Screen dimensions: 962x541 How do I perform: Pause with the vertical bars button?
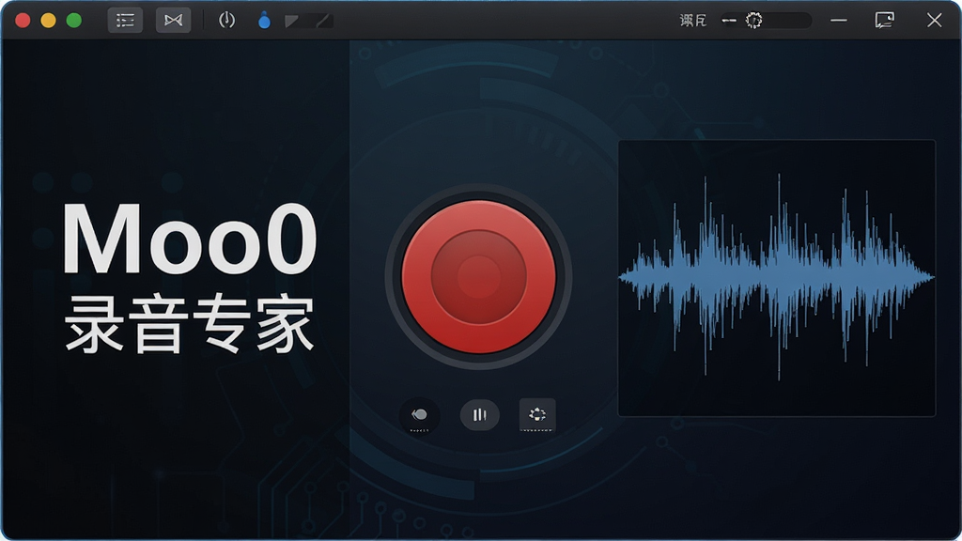coord(479,414)
